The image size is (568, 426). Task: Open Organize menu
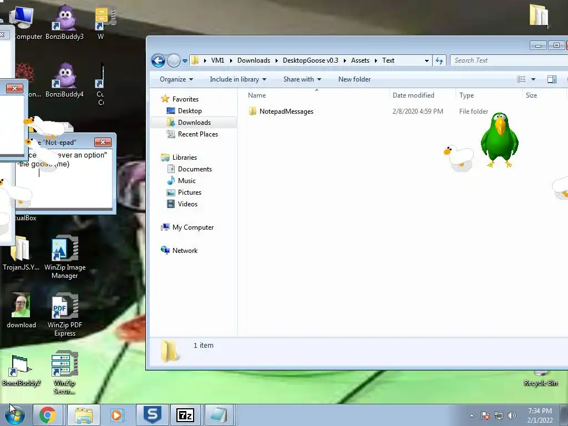coord(176,79)
